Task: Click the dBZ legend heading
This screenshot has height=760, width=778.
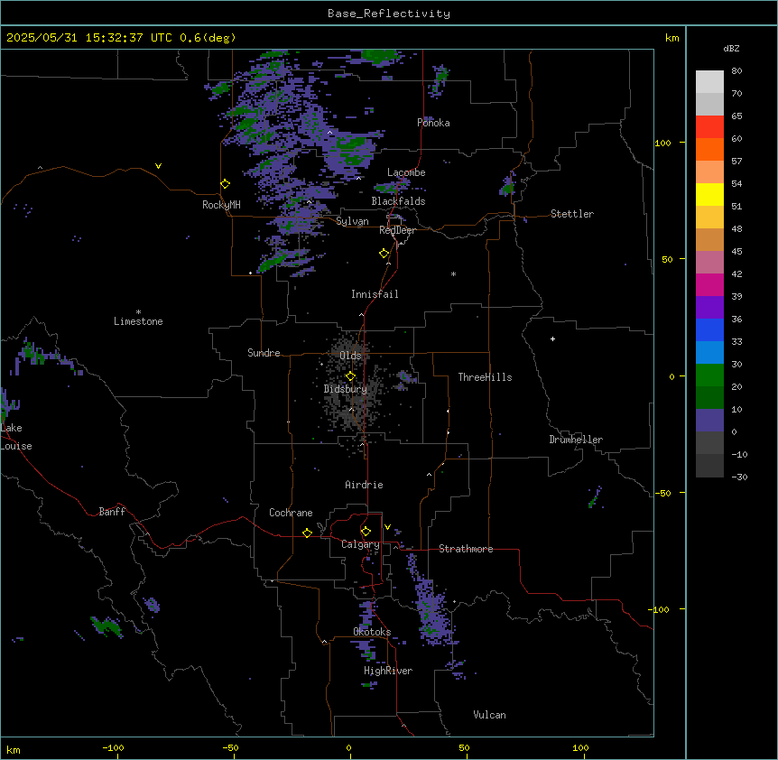Action: coord(731,48)
